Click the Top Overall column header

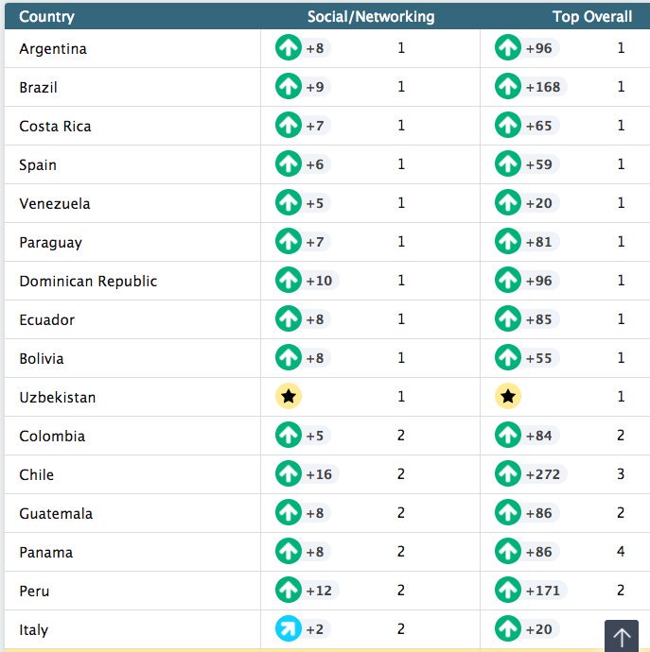coord(592,16)
